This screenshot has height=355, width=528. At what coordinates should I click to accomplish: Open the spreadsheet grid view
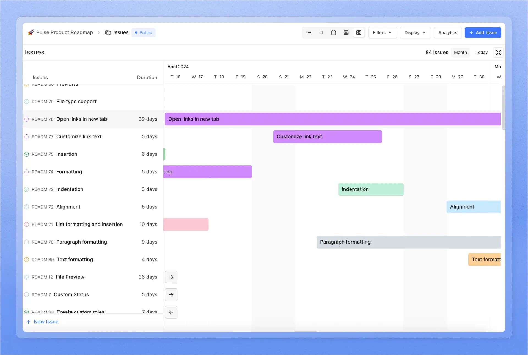(x=346, y=32)
